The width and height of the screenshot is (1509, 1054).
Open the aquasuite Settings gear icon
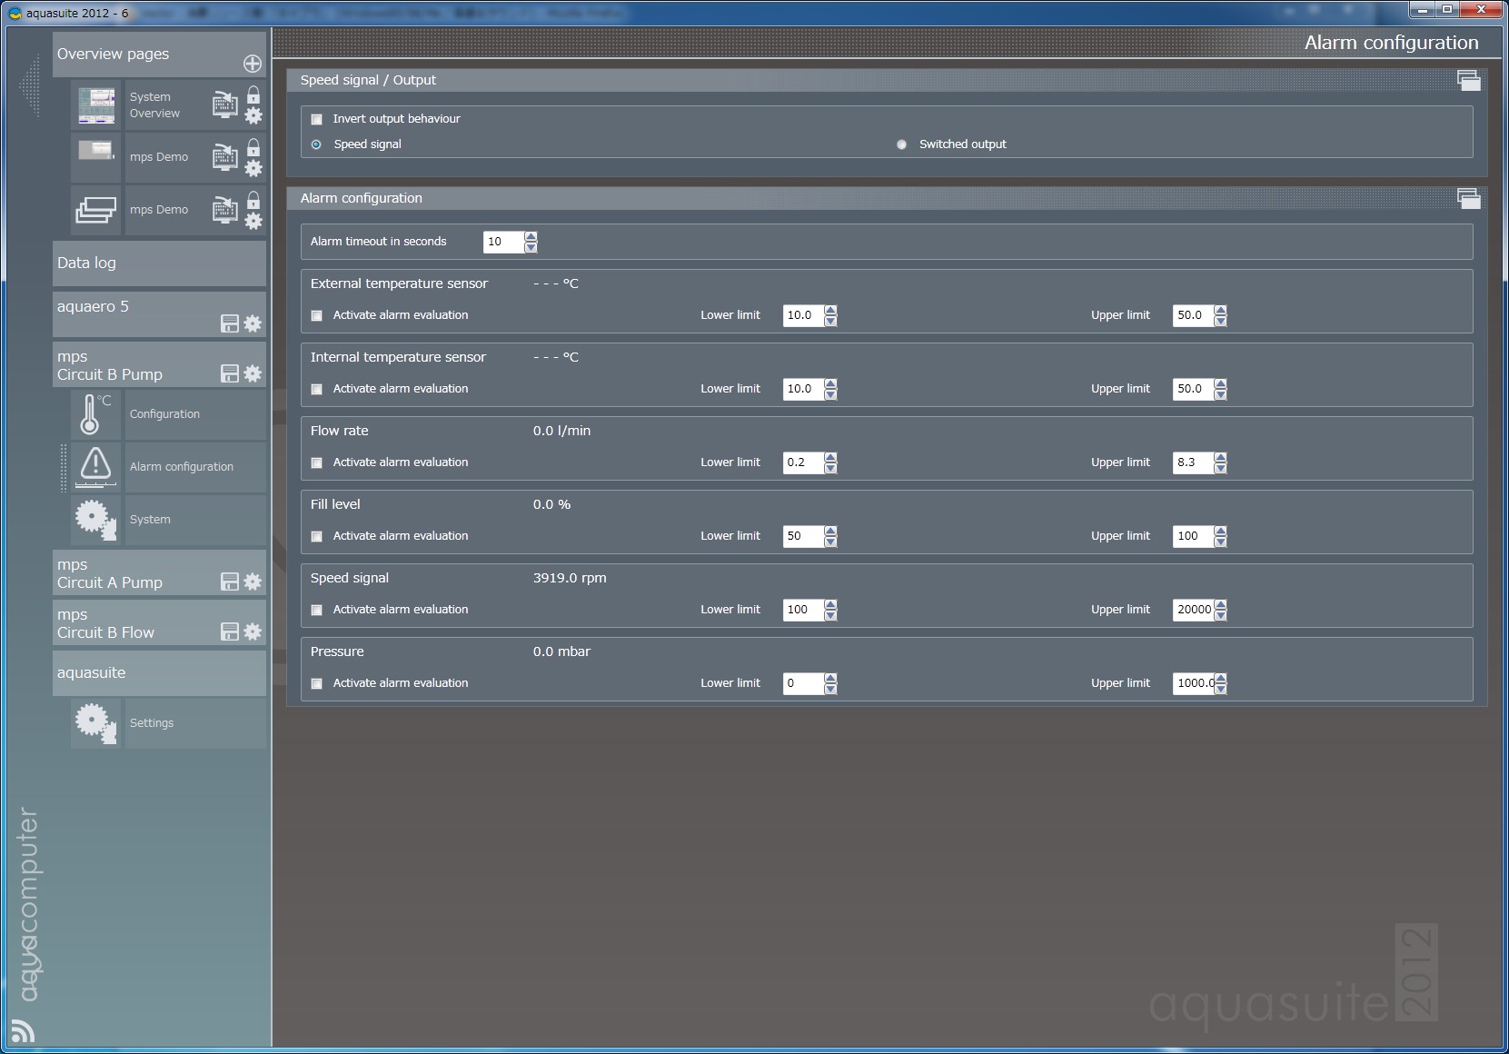click(95, 723)
